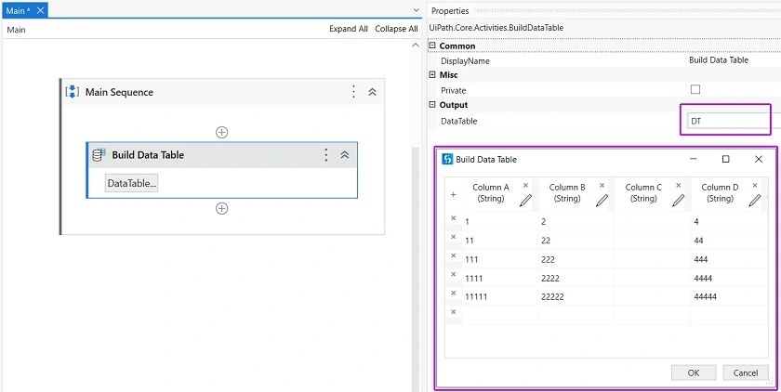Select cell containing 22

click(576, 241)
